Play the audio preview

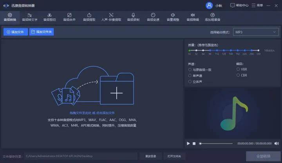[x=188, y=143]
